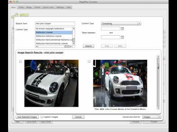Tick the checkbox beside the red-striped Mini image
The height and width of the screenshot is (132, 177).
click(x=89, y=61)
